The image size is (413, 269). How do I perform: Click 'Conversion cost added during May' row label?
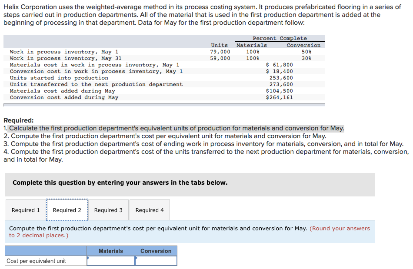(64, 97)
